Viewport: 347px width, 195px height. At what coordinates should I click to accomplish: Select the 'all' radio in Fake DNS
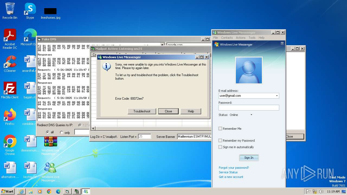pyautogui.click(x=48, y=132)
